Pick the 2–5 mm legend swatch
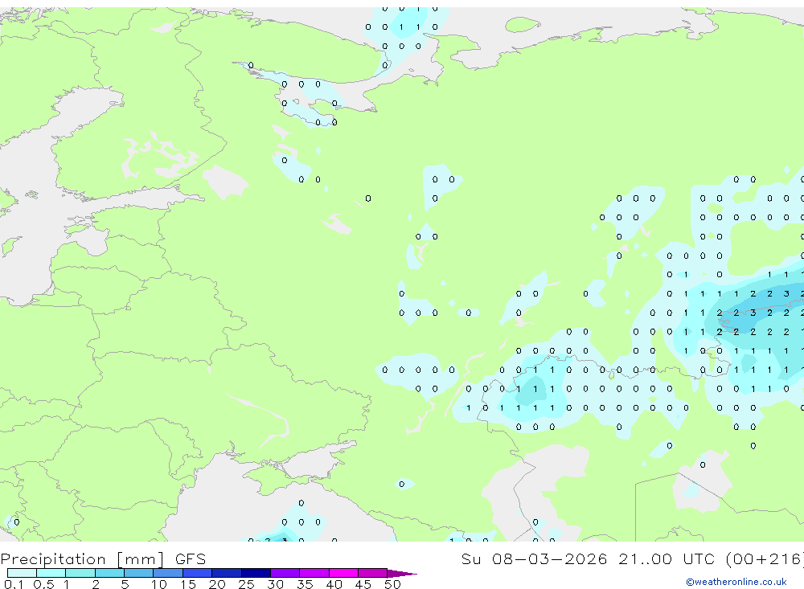The image size is (804, 589). pyautogui.click(x=109, y=573)
